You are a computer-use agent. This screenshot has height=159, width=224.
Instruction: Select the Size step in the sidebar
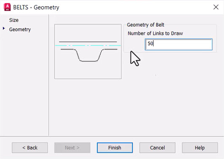(x=14, y=20)
